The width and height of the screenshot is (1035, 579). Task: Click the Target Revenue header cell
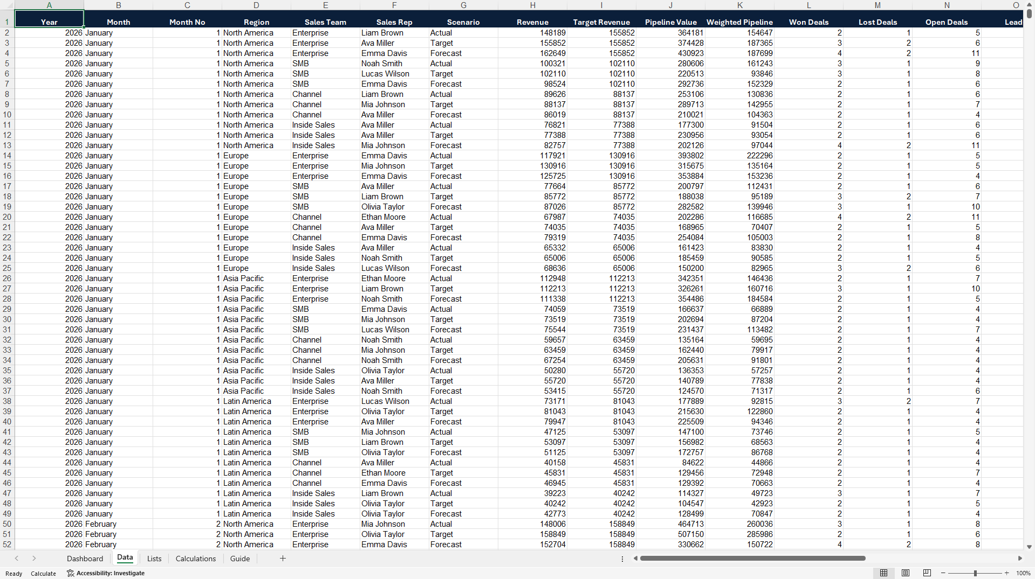coord(601,19)
